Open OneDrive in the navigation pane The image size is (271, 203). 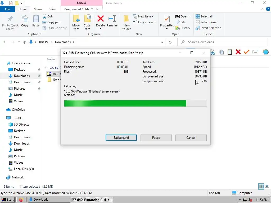click(18, 110)
